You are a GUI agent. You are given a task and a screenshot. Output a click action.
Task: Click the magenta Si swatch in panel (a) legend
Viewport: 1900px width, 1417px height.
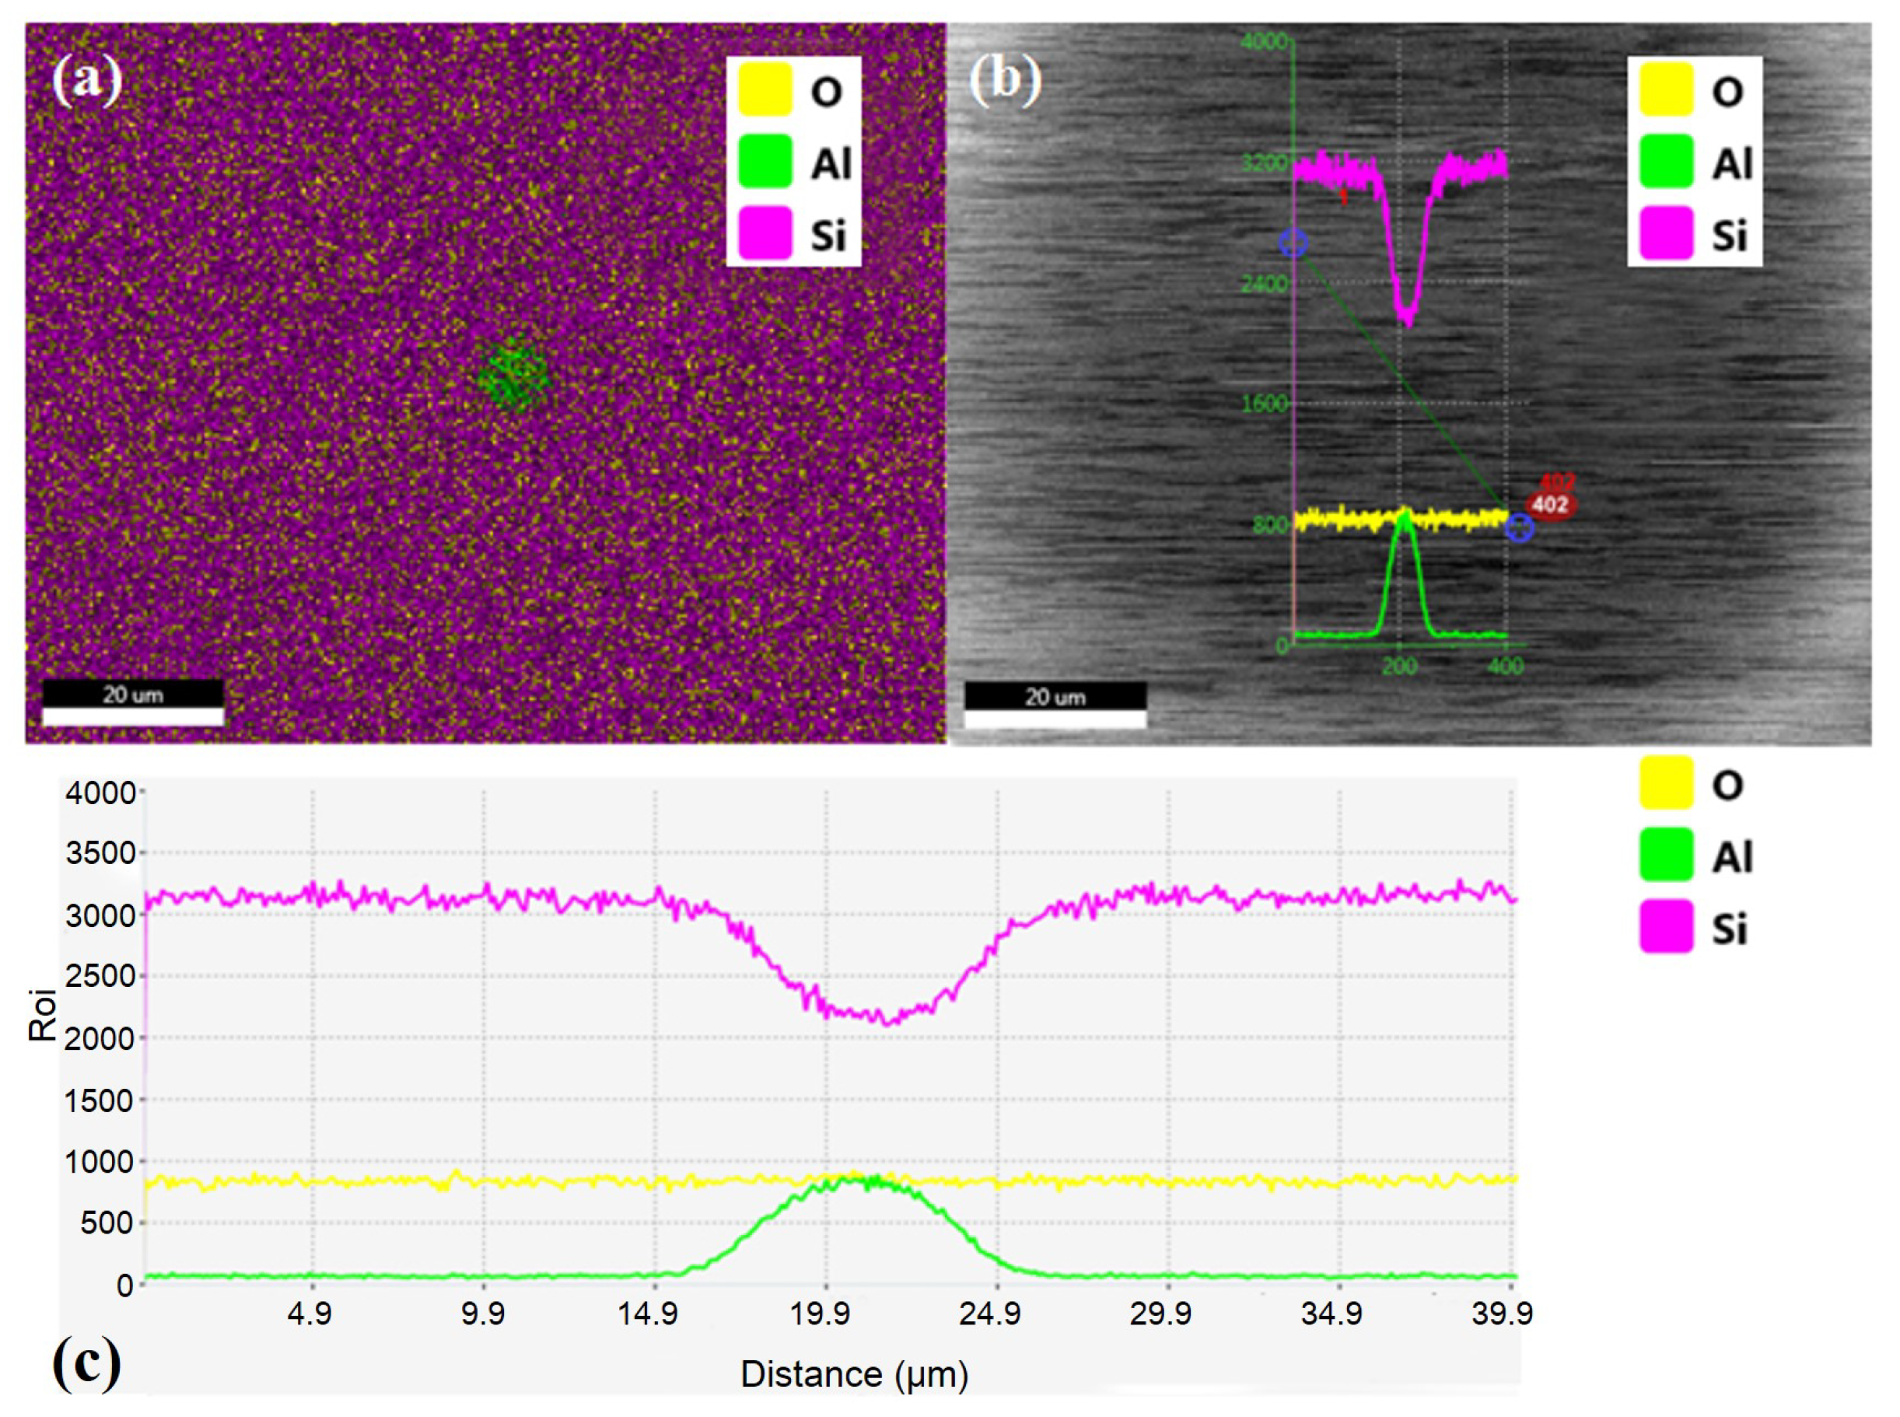point(765,233)
